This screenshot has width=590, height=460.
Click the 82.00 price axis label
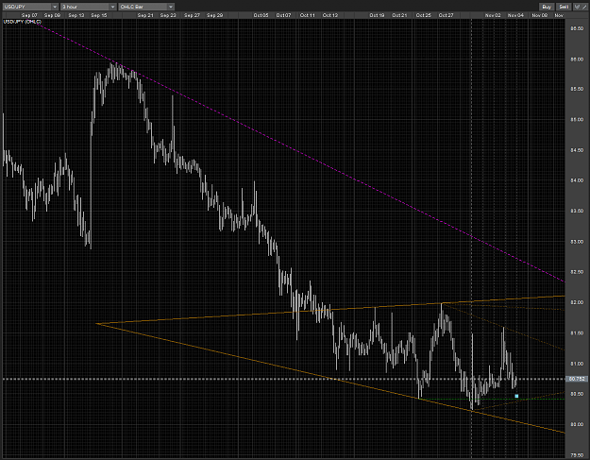click(x=577, y=302)
